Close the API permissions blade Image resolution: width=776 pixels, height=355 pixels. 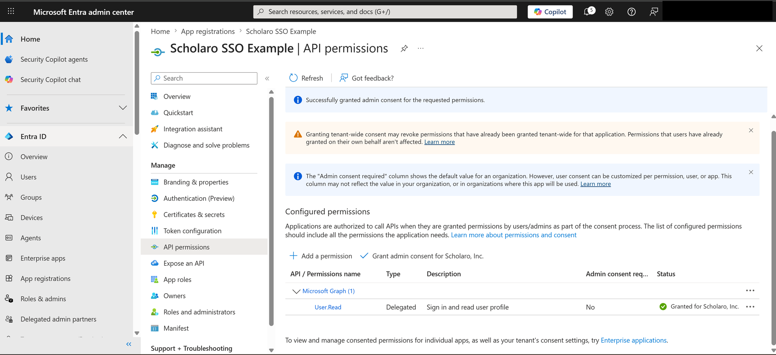tap(759, 49)
